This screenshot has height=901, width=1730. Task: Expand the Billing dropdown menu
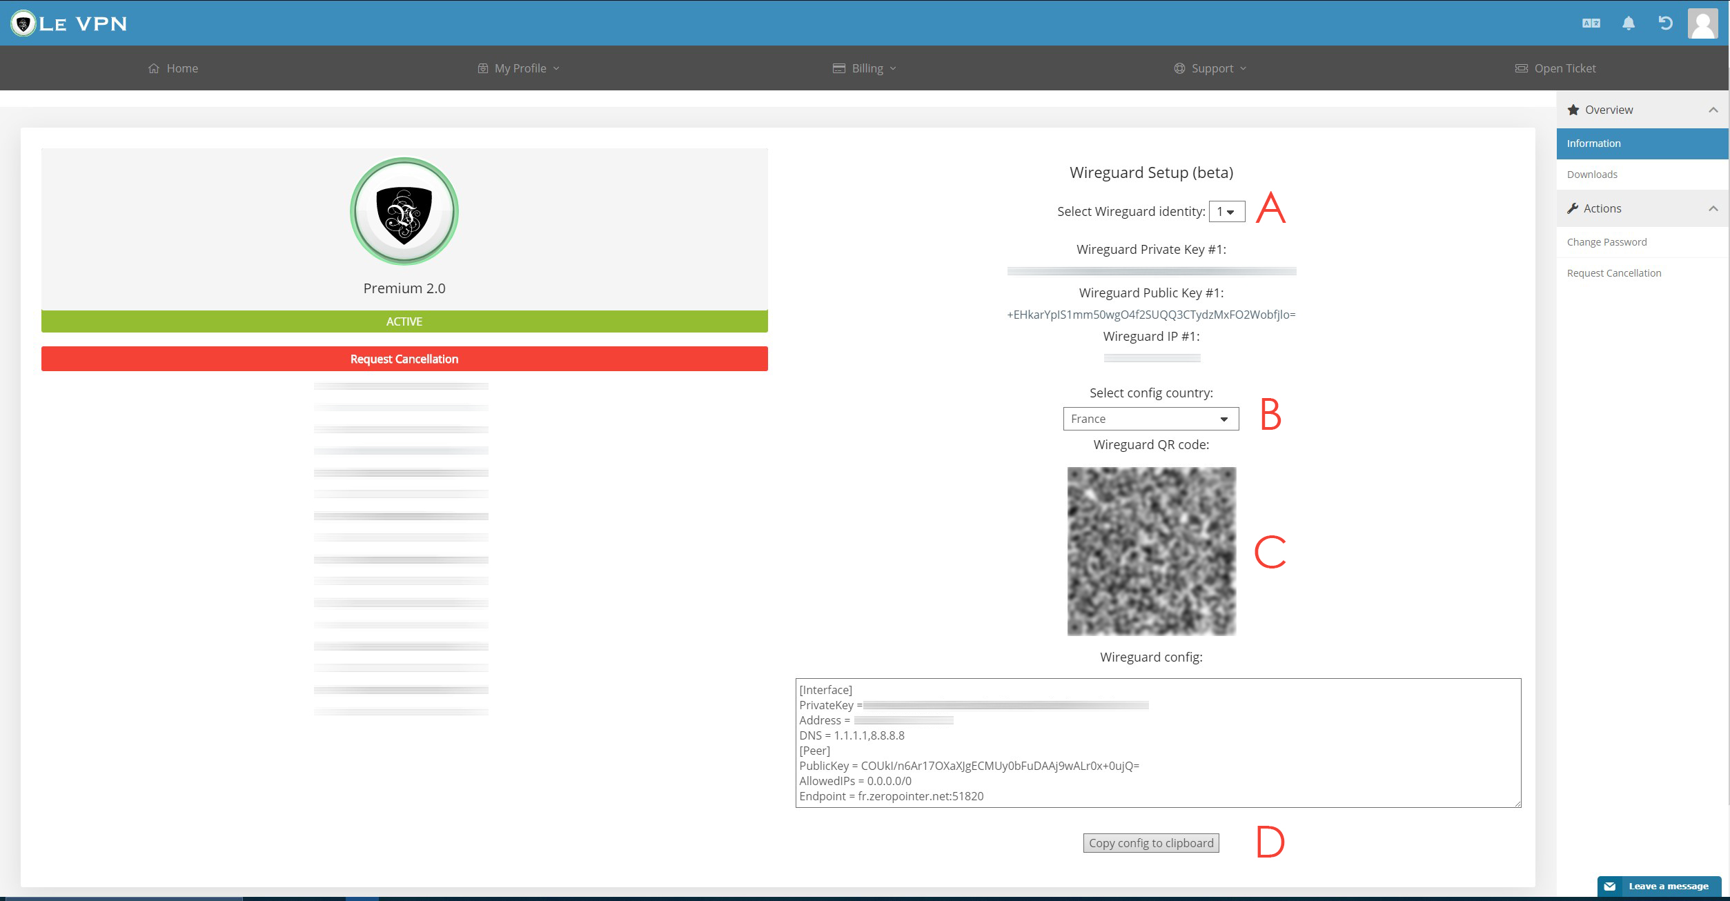(864, 68)
